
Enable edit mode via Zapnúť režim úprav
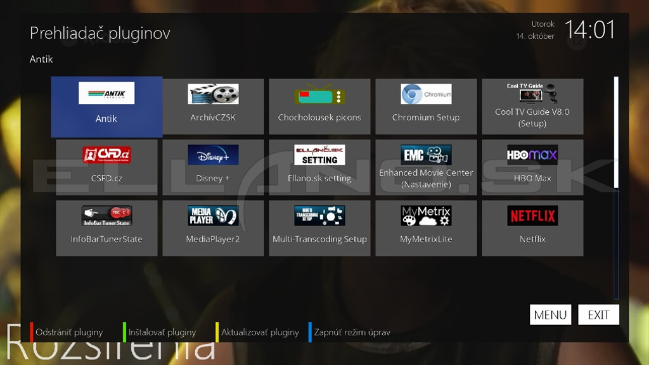click(352, 332)
